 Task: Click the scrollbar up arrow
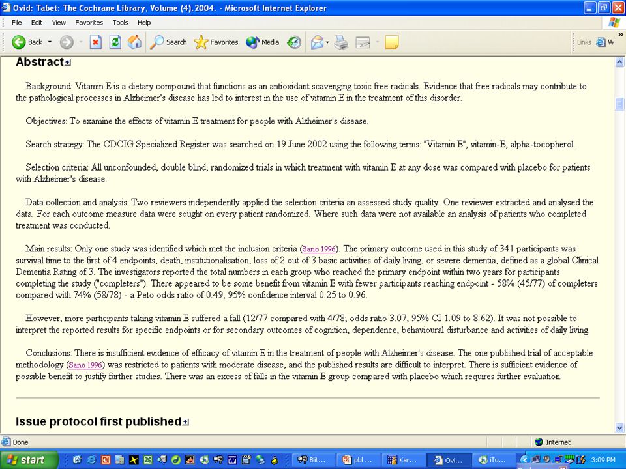tap(619, 62)
